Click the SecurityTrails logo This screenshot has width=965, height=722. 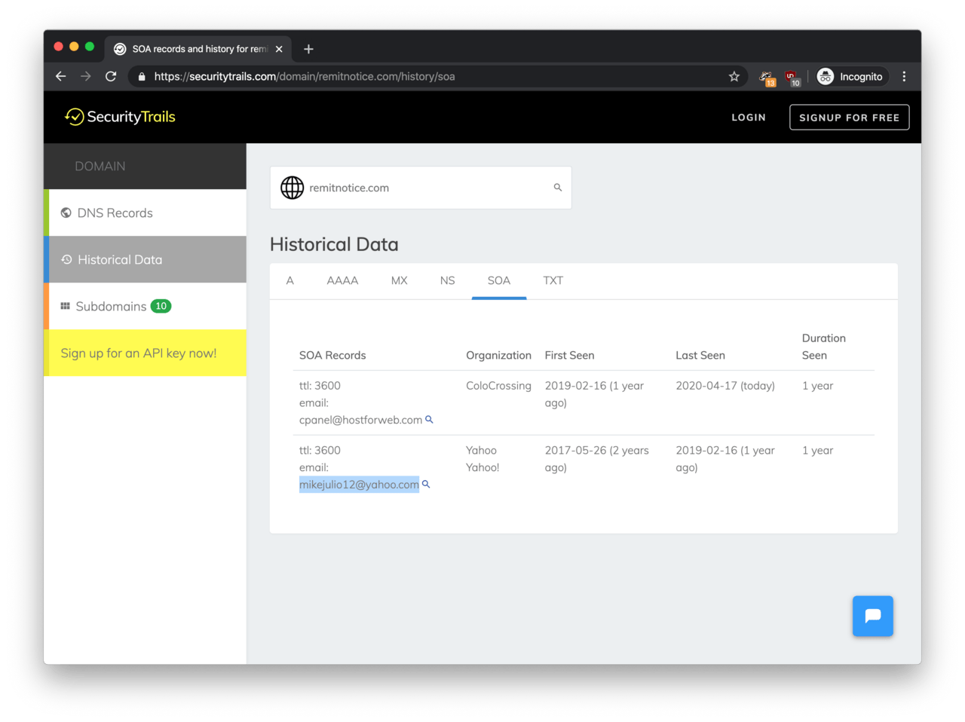coord(121,117)
